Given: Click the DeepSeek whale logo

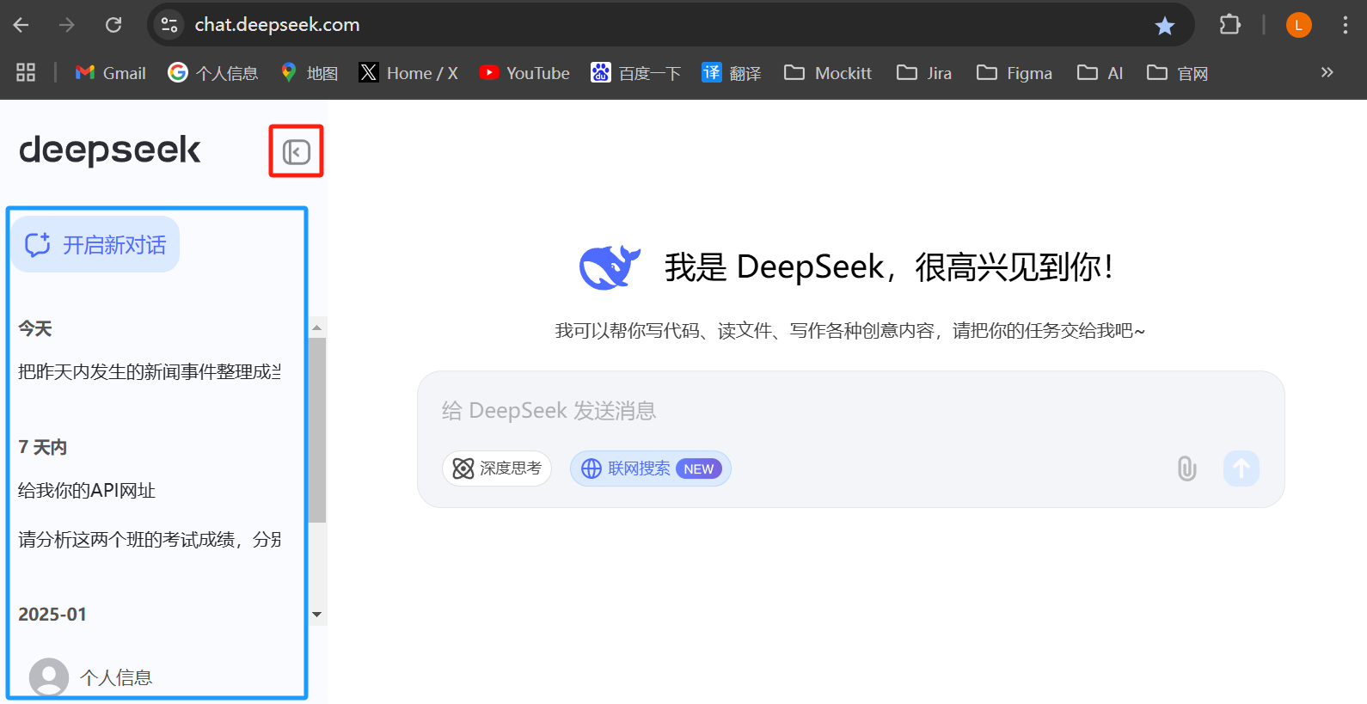Looking at the screenshot, I should click(610, 267).
